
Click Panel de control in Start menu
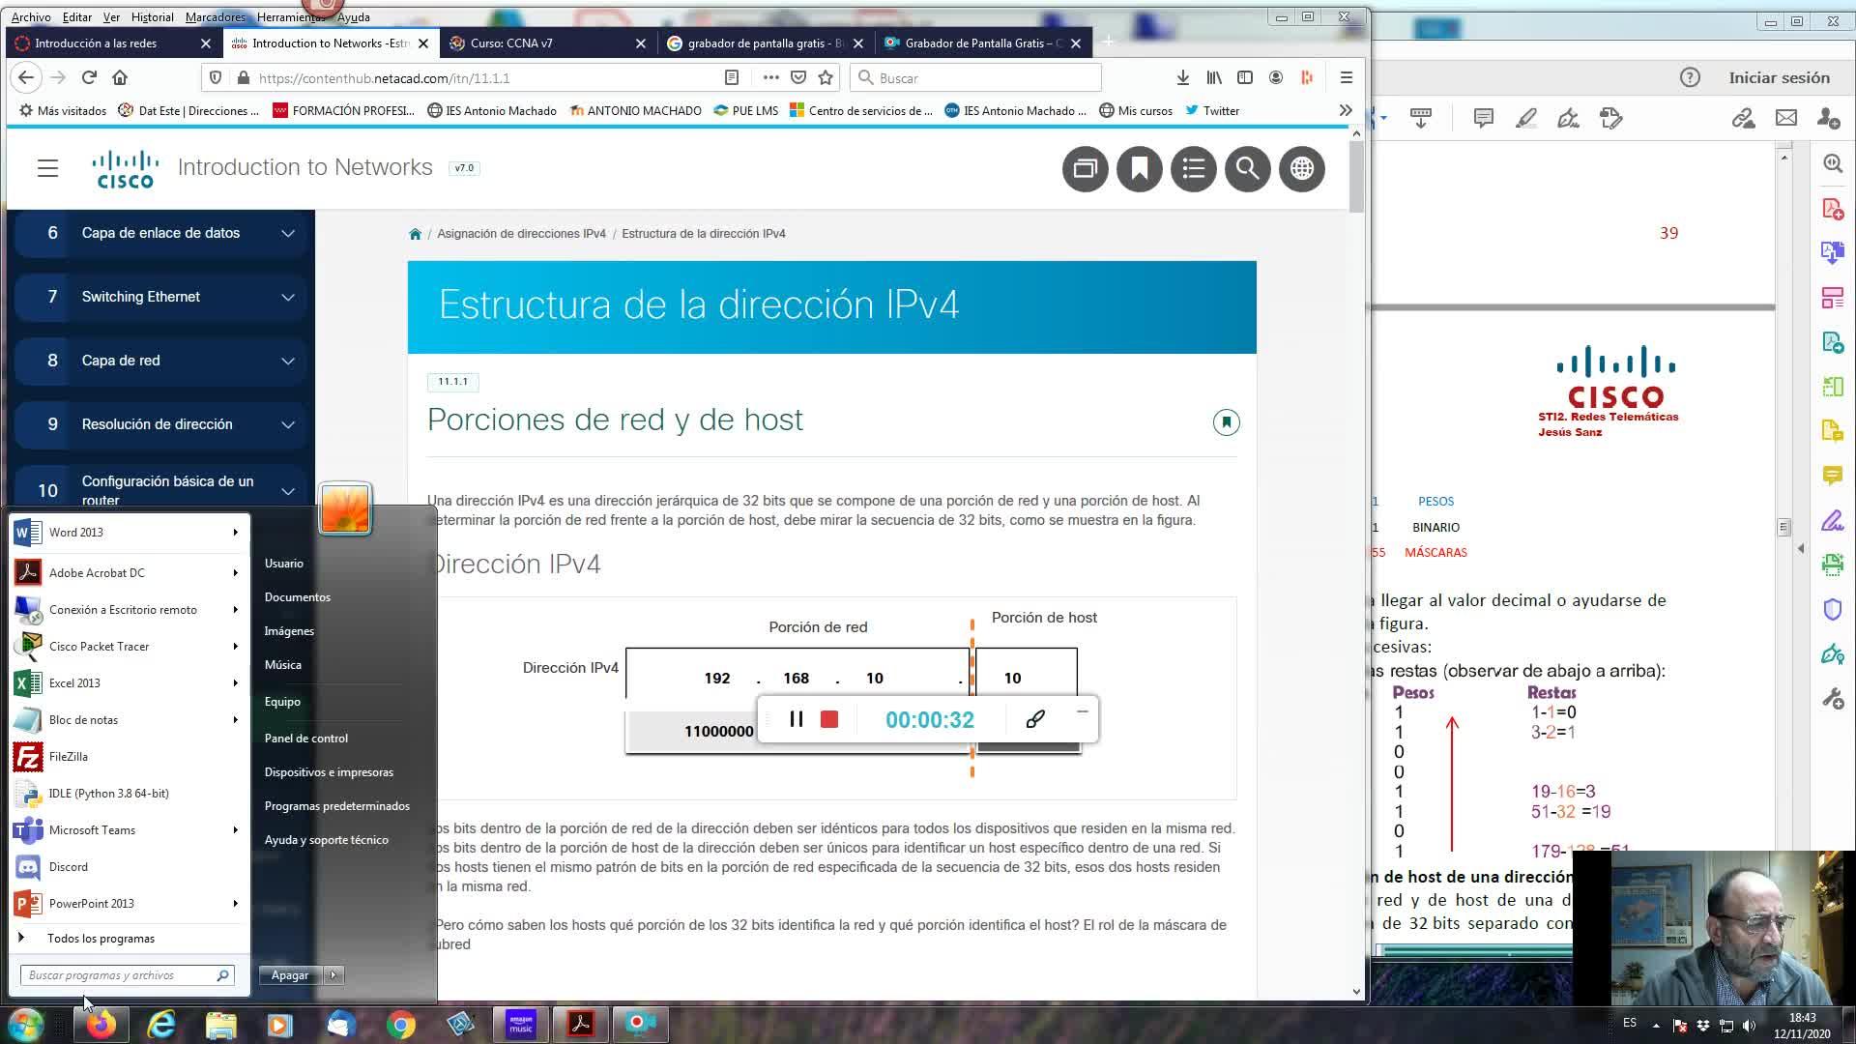click(x=305, y=738)
